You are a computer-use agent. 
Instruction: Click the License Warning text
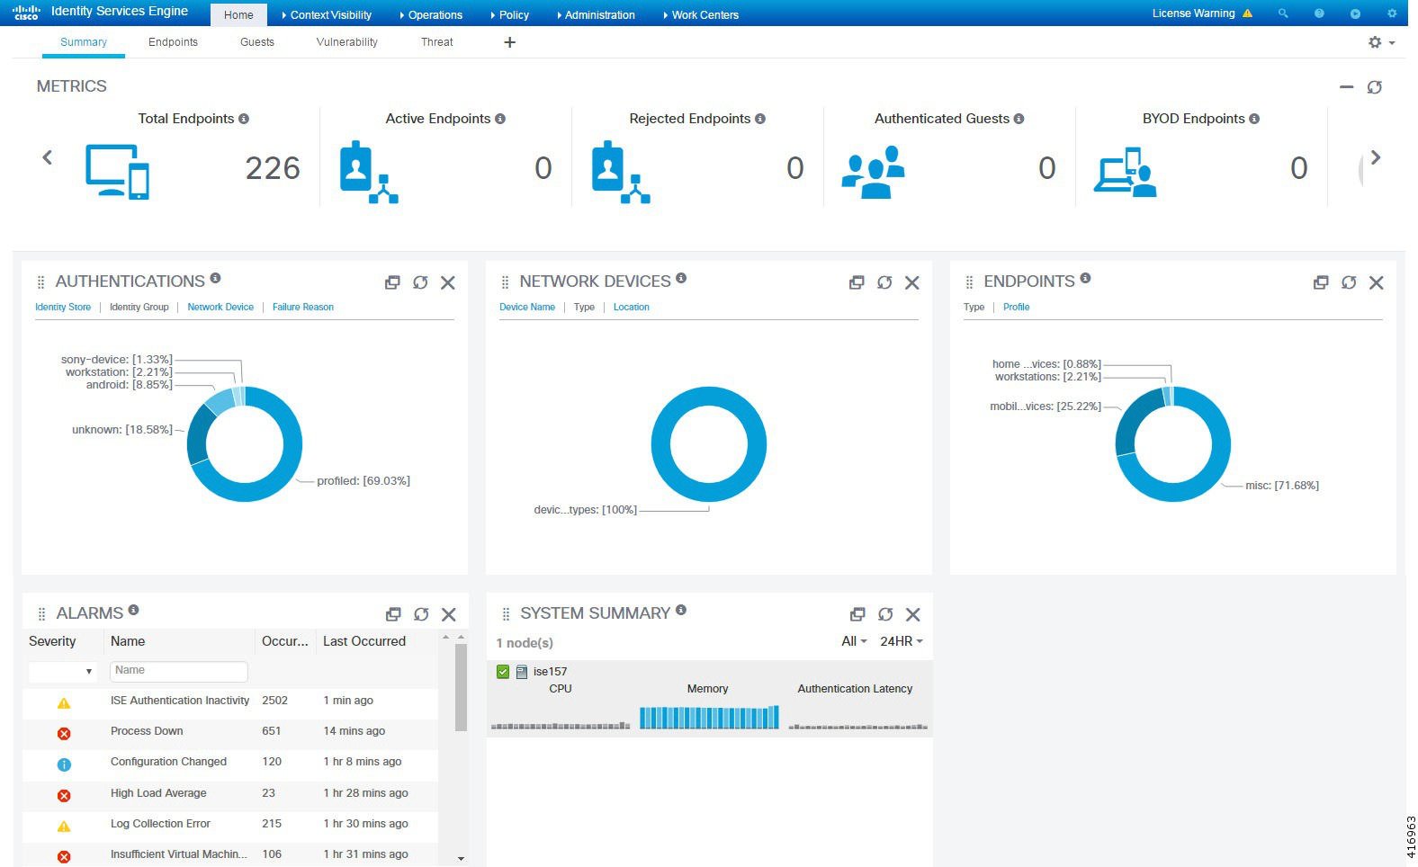click(x=1193, y=13)
